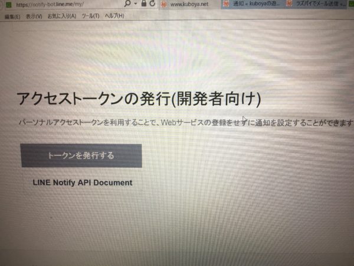Open the 表示(V) menu
This screenshot has width=354, height=266.
pyautogui.click(x=34, y=15)
